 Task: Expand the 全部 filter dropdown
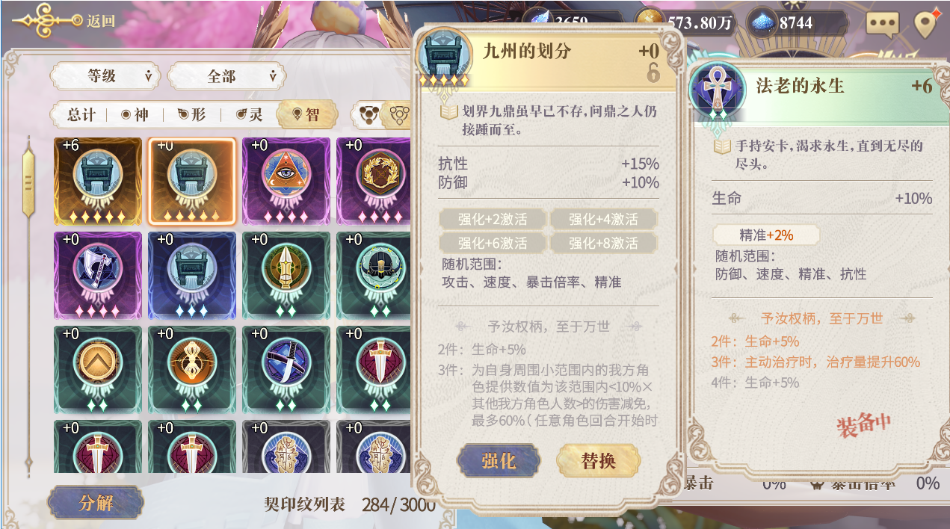coord(226,75)
